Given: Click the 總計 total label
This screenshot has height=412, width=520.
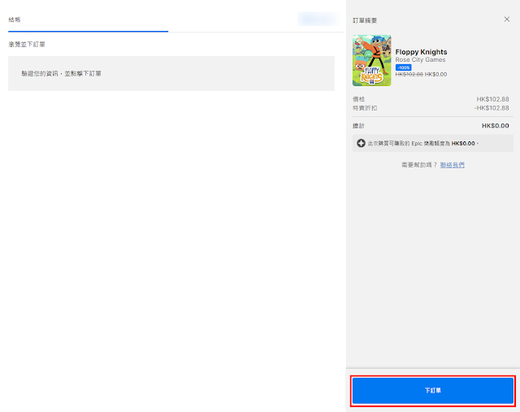Looking at the screenshot, I should (358, 126).
